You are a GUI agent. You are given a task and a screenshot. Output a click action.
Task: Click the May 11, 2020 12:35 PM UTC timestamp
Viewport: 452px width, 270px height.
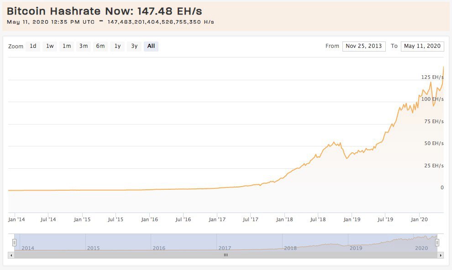(51, 22)
